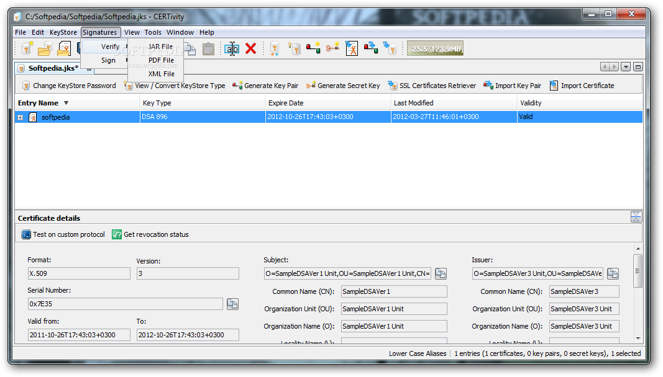Viewport: 663px width, 377px height.
Task: Click the memory usage indicator 25.5/123.9MB
Action: (x=435, y=48)
